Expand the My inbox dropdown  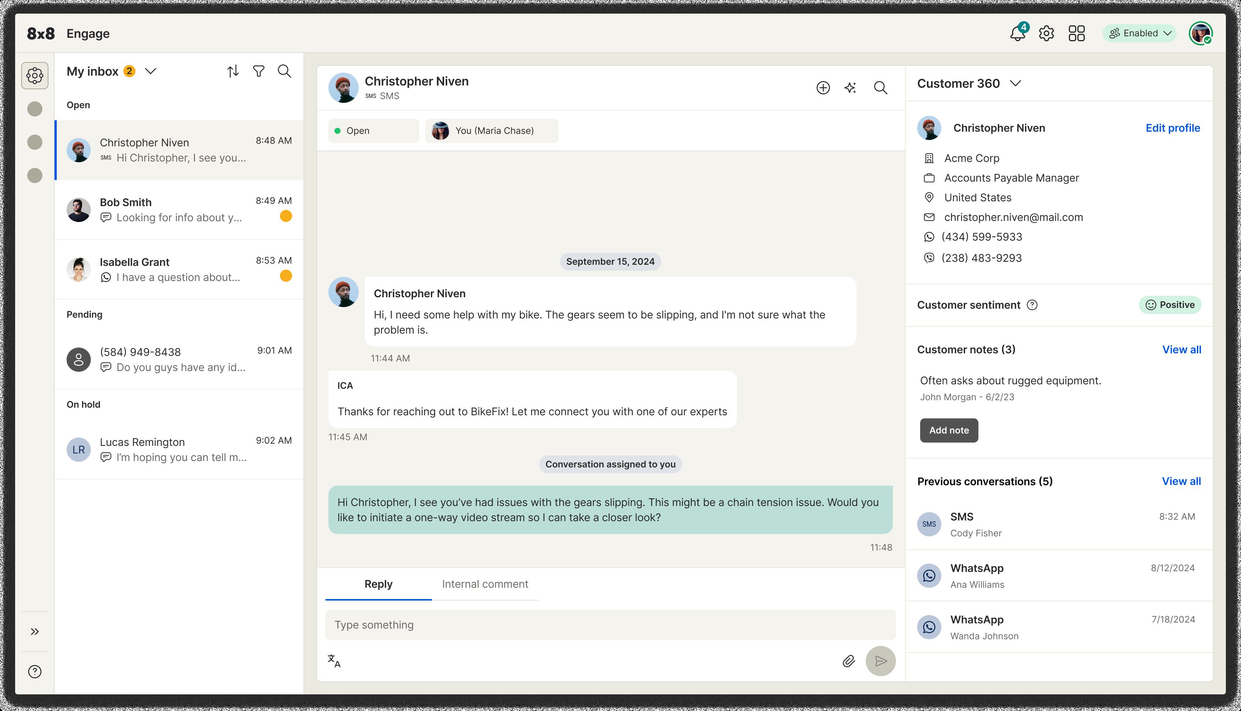tap(151, 71)
